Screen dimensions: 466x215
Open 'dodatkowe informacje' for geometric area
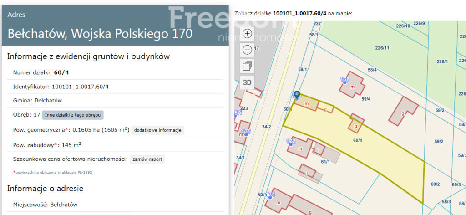[x=157, y=130]
